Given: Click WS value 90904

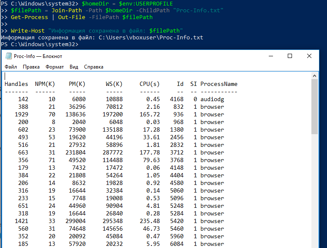Looking at the screenshot, I should (114, 206).
